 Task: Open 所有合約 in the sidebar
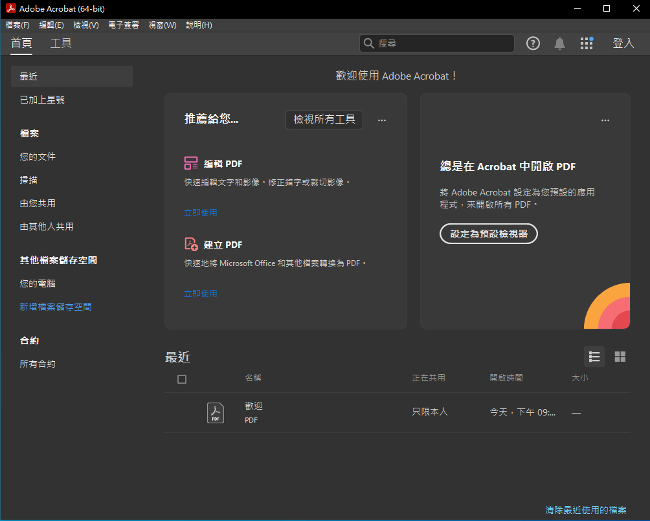click(38, 364)
